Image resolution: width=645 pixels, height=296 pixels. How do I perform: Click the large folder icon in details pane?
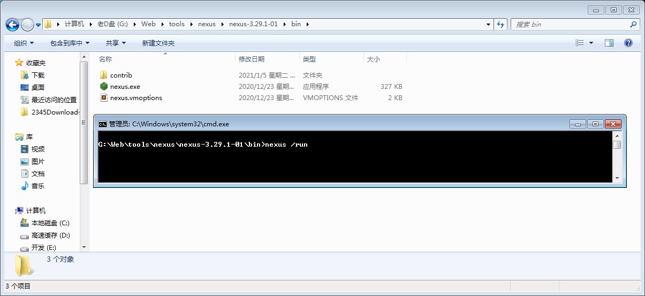(24, 265)
